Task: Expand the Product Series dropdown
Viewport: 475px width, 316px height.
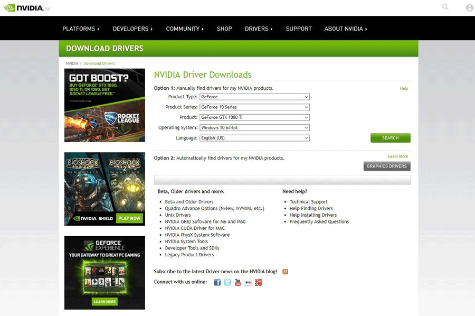Action: 254,107
